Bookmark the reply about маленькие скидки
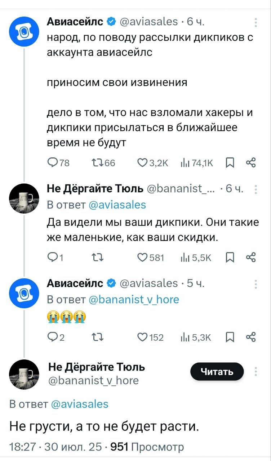The width and height of the screenshot is (271, 461). pos(229,257)
